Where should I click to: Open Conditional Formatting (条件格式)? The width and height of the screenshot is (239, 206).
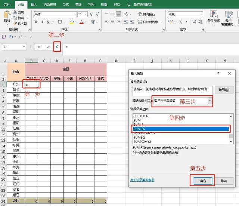214,18
